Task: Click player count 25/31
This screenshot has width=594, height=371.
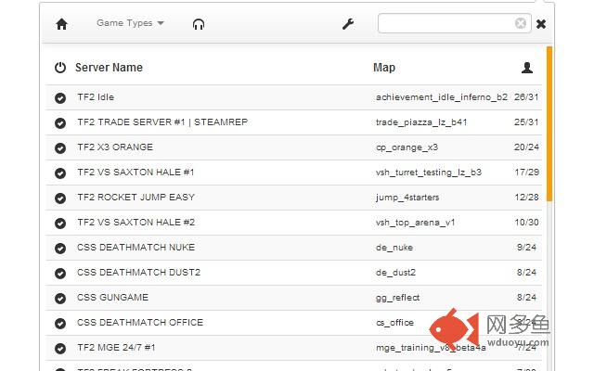Action: (x=526, y=122)
